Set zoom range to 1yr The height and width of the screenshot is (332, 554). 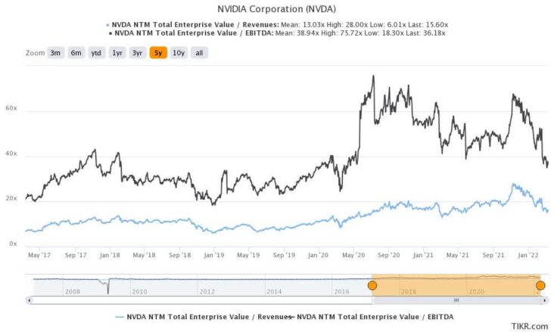pyautogui.click(x=117, y=53)
